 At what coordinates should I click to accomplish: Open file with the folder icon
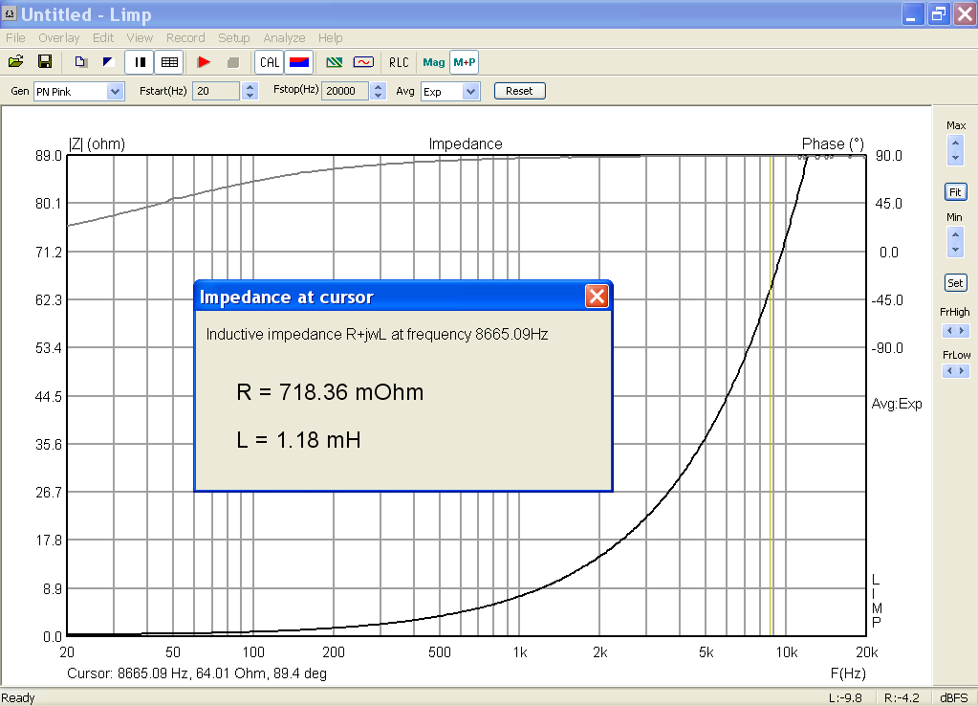tap(16, 62)
